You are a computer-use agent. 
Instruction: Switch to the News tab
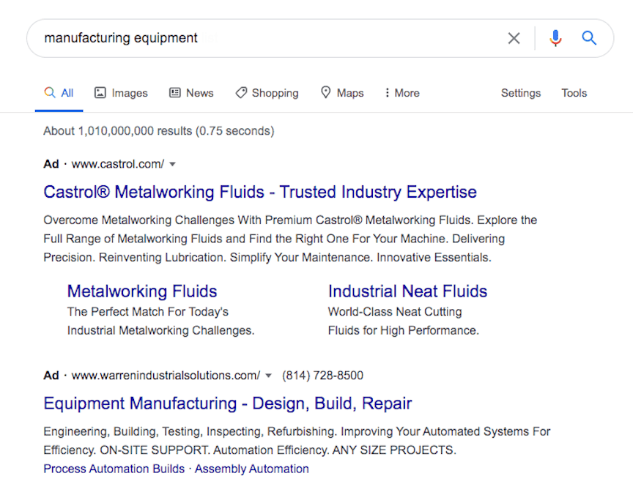(191, 93)
